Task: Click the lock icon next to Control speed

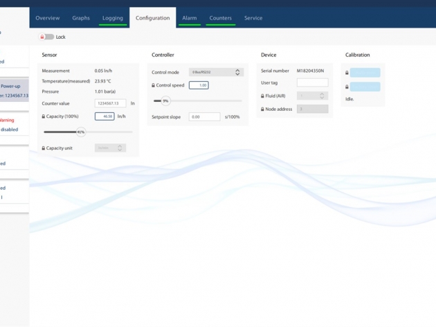Action: coord(154,85)
